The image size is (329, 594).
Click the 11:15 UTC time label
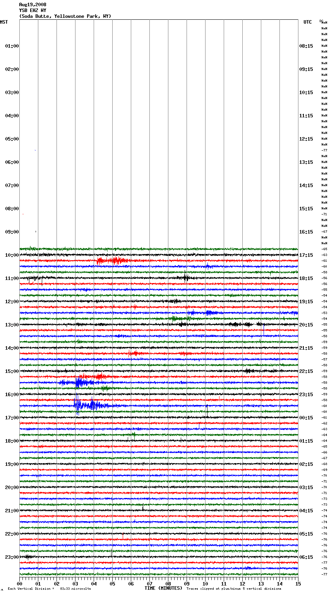tap(306, 116)
